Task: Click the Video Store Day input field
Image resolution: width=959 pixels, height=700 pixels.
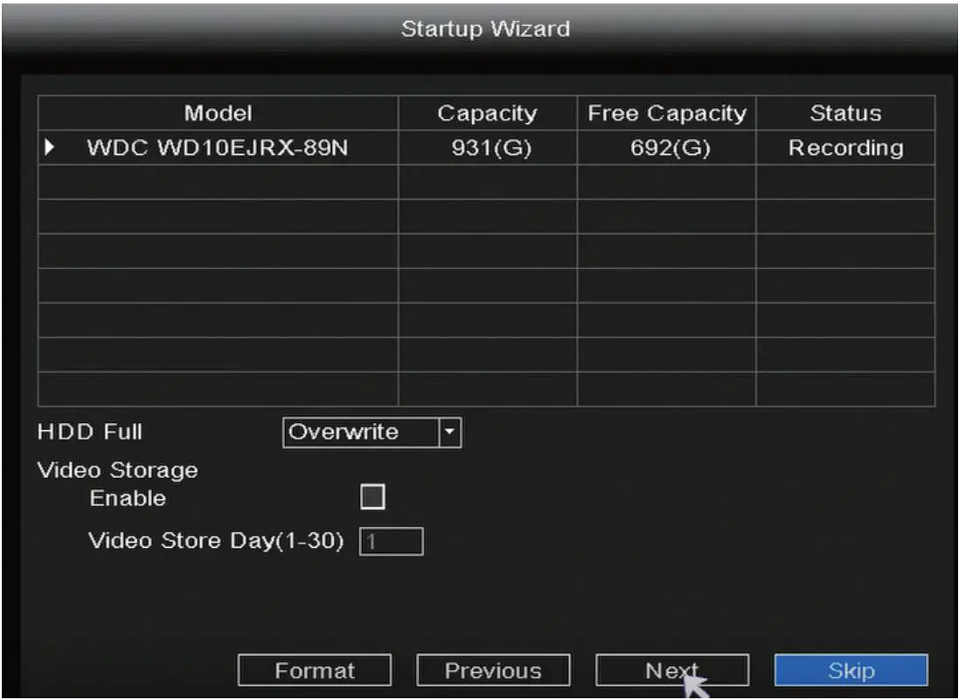Action: tap(392, 542)
